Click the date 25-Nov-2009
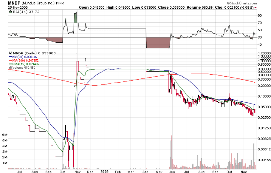This screenshot has width=271, height=173. click(18, 8)
